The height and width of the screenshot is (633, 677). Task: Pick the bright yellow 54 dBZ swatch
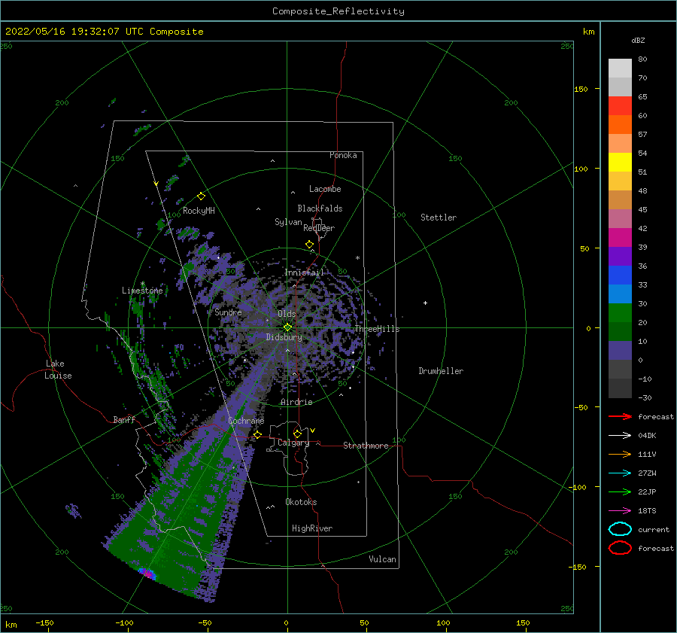pyautogui.click(x=620, y=162)
